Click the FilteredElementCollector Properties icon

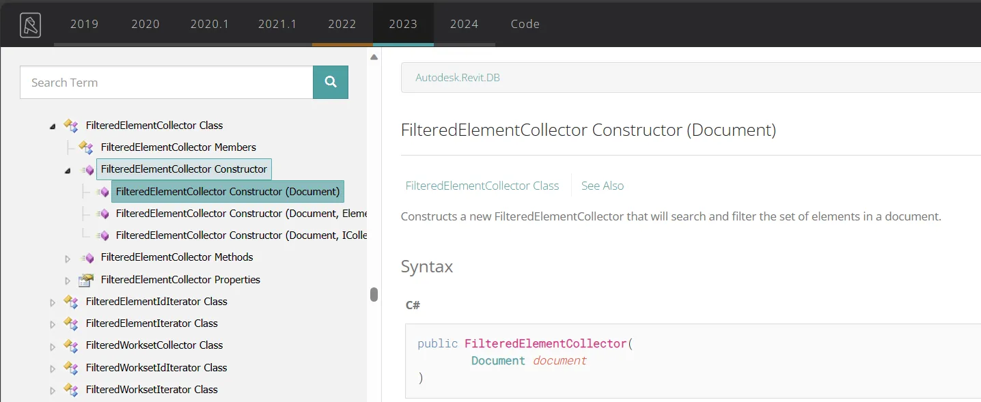pos(86,280)
